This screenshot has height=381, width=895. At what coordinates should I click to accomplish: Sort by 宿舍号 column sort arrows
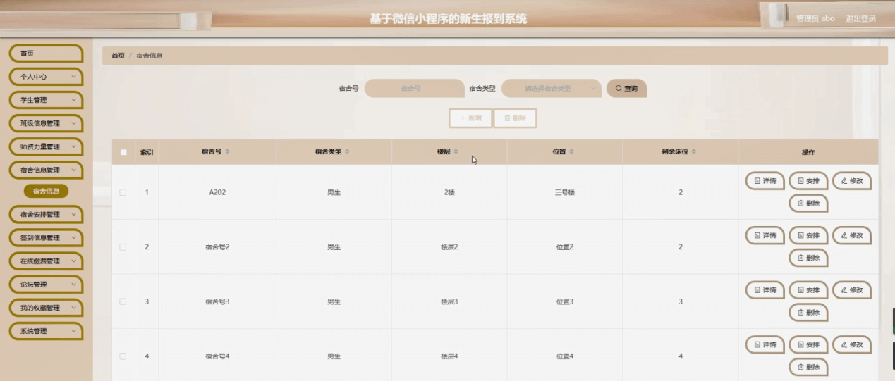tap(227, 152)
